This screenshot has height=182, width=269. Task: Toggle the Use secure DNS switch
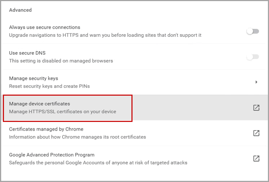253,57
